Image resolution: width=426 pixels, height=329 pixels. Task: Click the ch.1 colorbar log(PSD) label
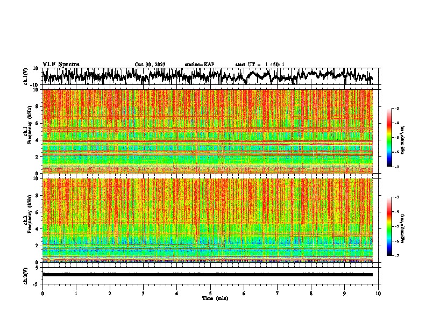point(403,140)
